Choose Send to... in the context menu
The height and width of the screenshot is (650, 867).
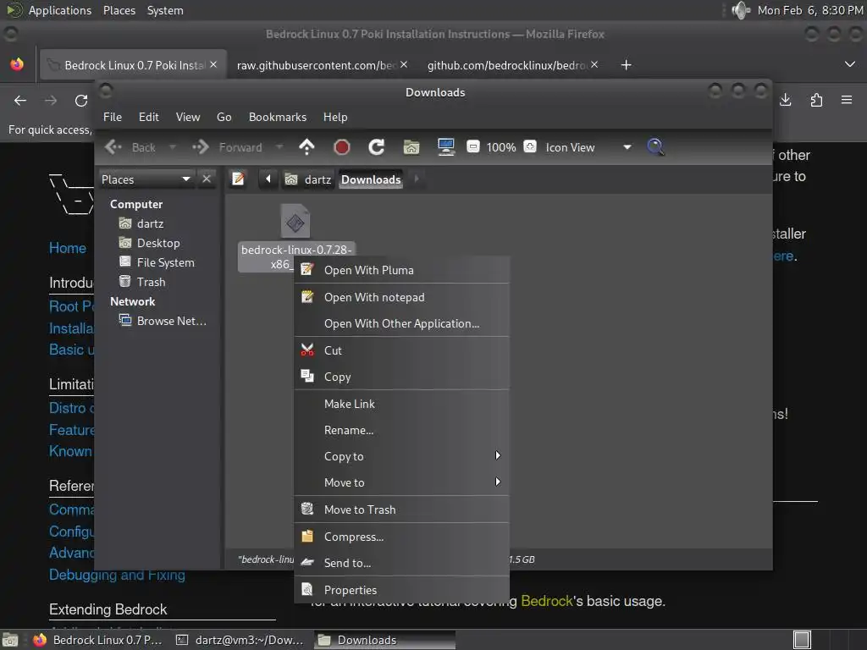tap(401, 563)
